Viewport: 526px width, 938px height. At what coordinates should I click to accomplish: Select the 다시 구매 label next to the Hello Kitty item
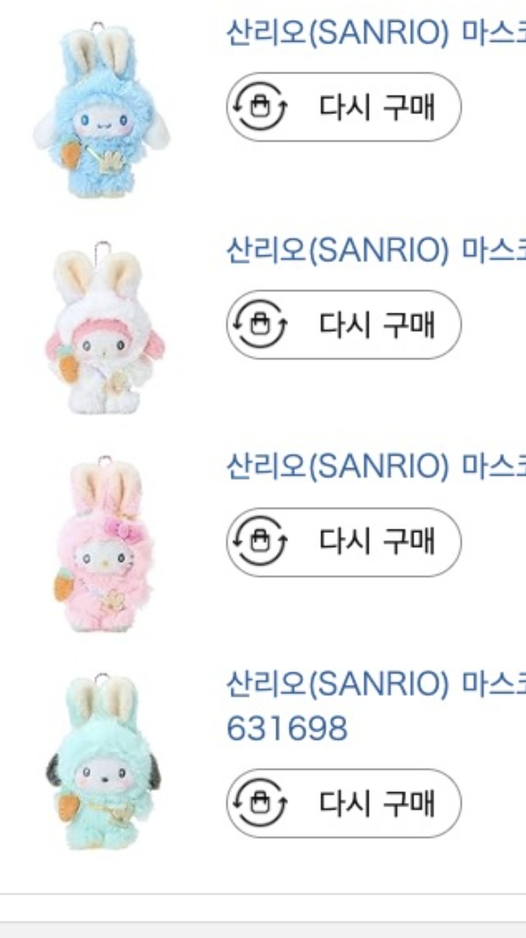click(377, 541)
